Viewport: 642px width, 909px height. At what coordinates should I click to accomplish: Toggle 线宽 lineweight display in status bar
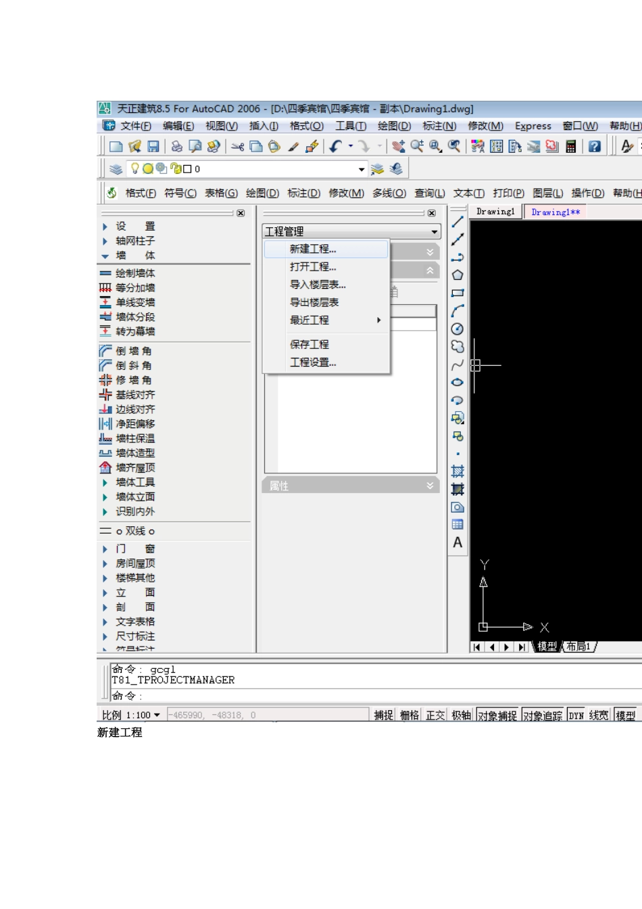click(x=599, y=716)
